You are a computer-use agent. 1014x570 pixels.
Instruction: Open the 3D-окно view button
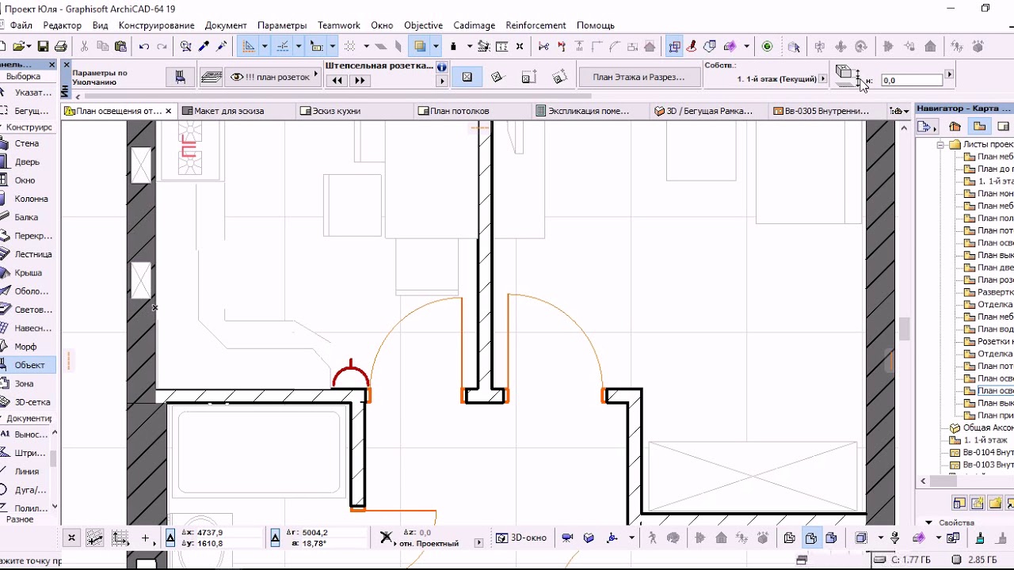point(522,538)
